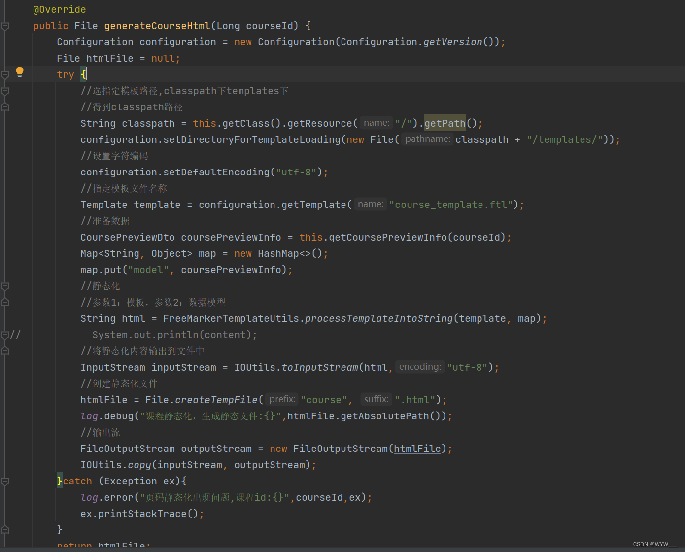Click the ".html" string literal
685x552 pixels.
click(414, 400)
